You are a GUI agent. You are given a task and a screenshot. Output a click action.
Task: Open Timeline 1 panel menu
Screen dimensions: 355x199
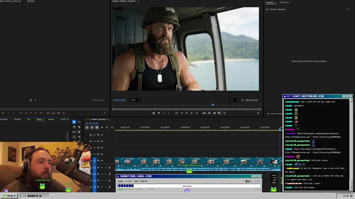[x=108, y=119]
